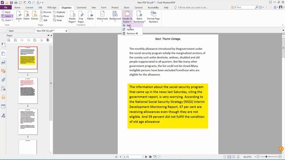Select page 3 thumbnail
The image size is (285, 160).
28,121
